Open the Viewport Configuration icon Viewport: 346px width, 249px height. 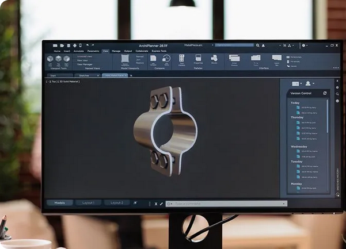click(125, 59)
